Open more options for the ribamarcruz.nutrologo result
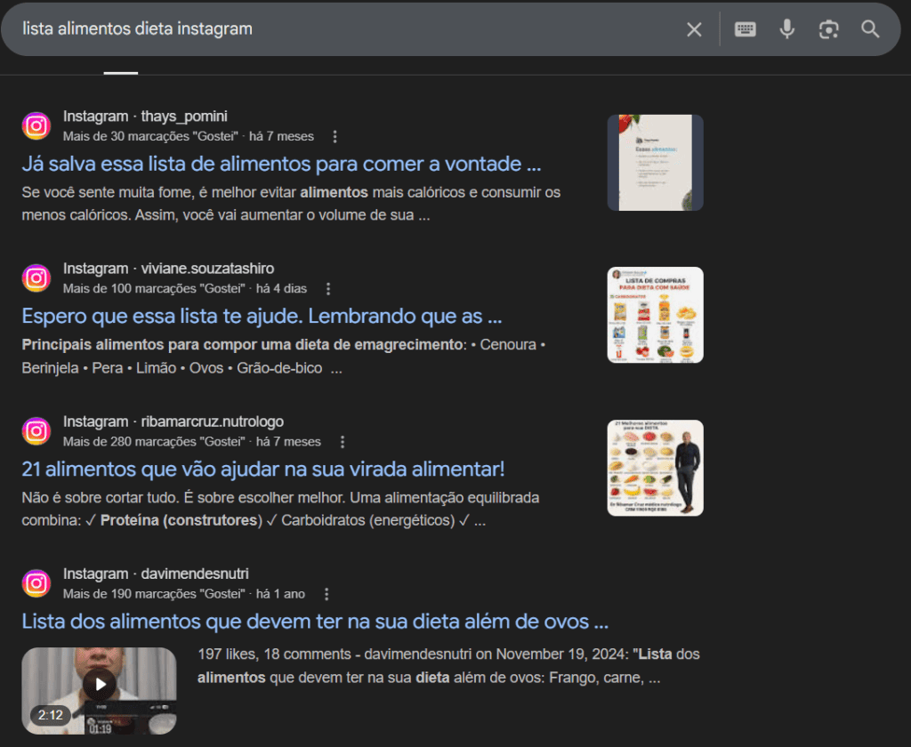Viewport: 911px width, 747px height. click(x=343, y=442)
